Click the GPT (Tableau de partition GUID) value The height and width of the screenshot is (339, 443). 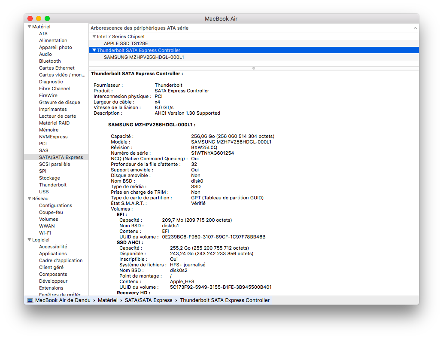tap(227, 198)
